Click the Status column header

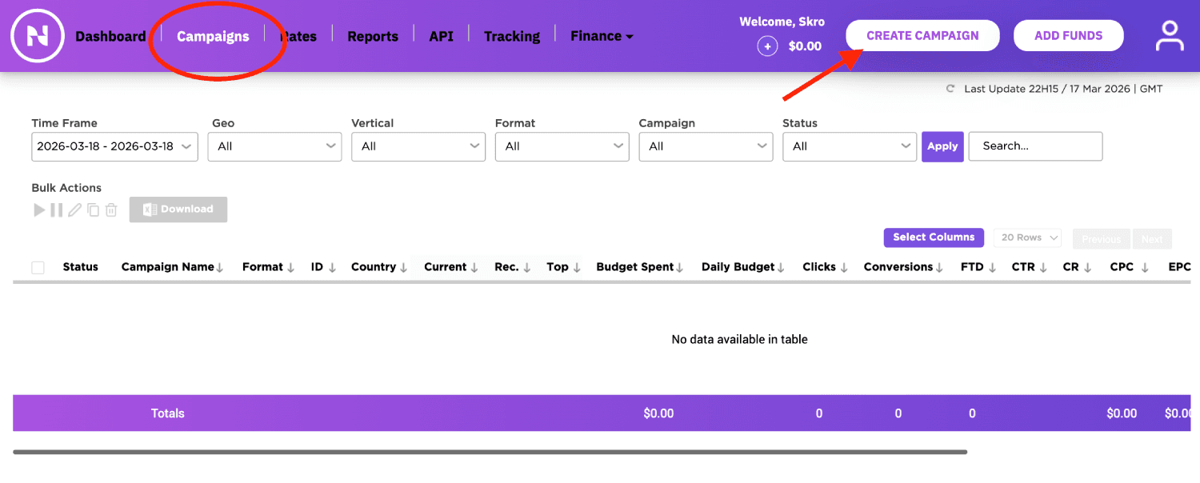81,267
